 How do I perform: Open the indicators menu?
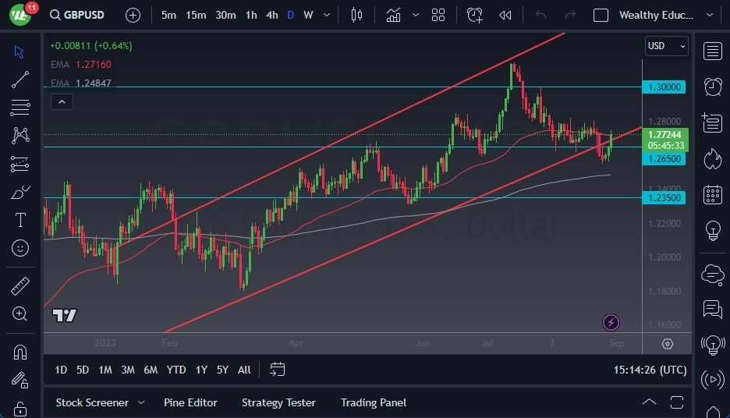coord(393,15)
